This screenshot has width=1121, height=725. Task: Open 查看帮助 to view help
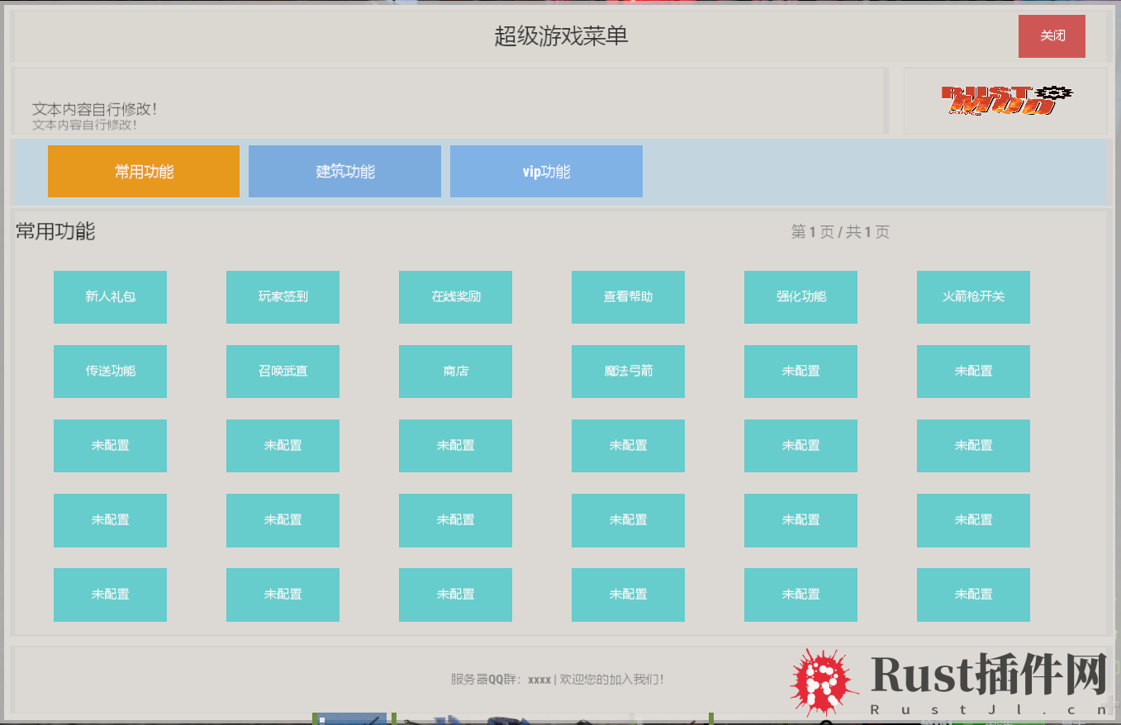tap(628, 297)
